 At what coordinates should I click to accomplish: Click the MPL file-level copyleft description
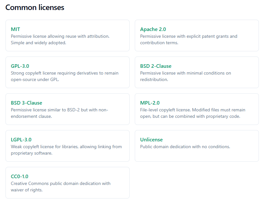[193, 113]
